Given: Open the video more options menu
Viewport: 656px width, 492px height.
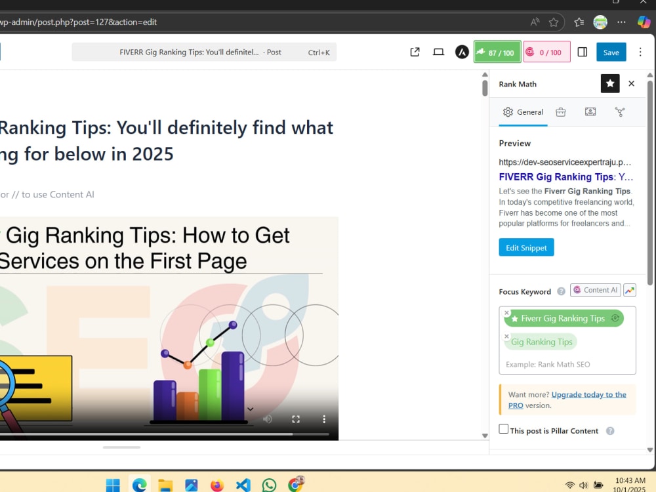Looking at the screenshot, I should coord(324,419).
